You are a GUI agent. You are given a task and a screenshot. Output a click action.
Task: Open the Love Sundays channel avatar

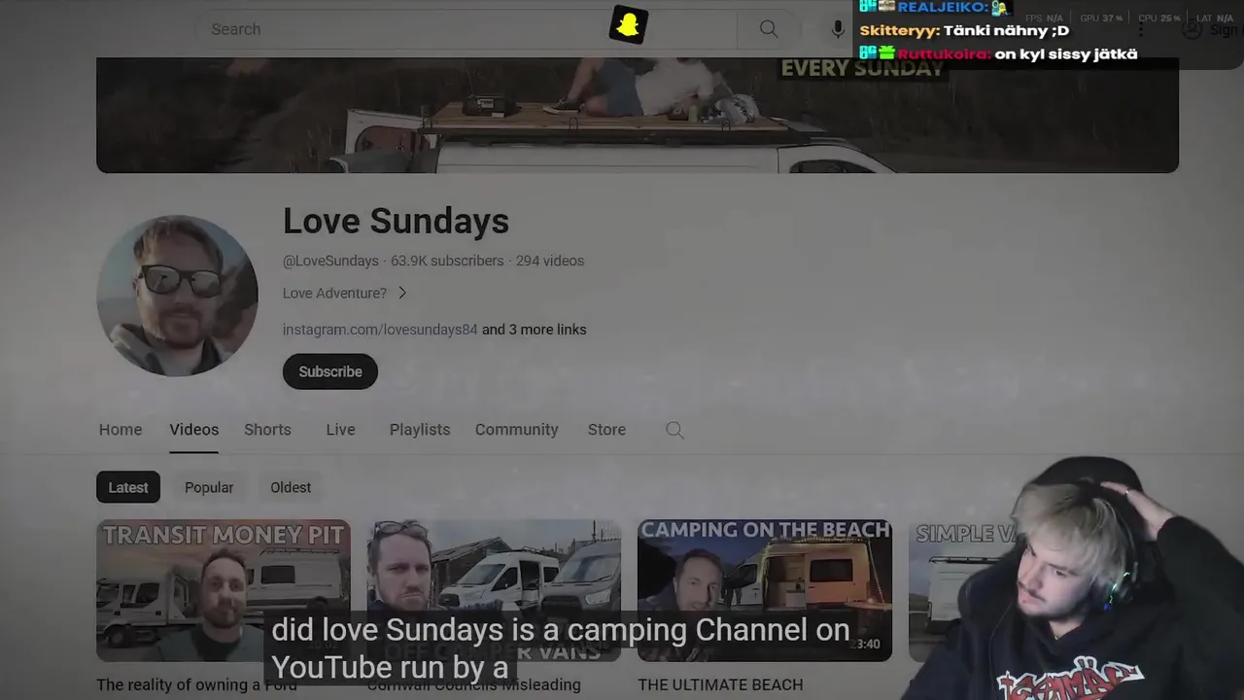177,296
